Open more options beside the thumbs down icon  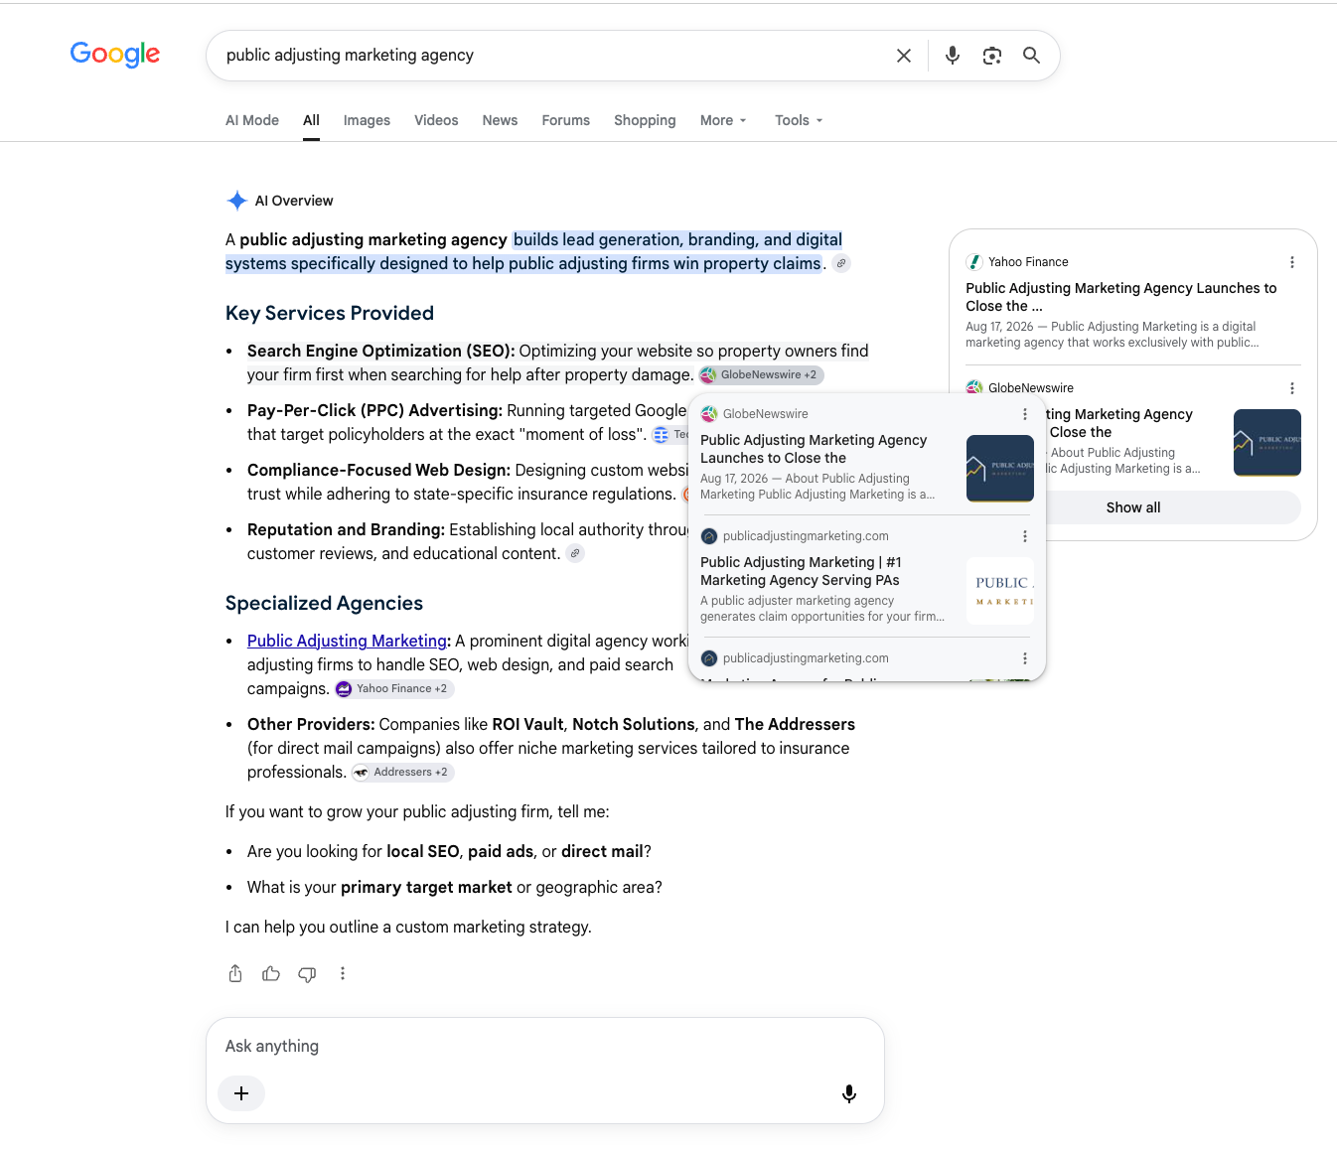(343, 973)
